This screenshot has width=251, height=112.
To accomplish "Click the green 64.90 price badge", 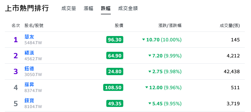I will click(115, 55).
